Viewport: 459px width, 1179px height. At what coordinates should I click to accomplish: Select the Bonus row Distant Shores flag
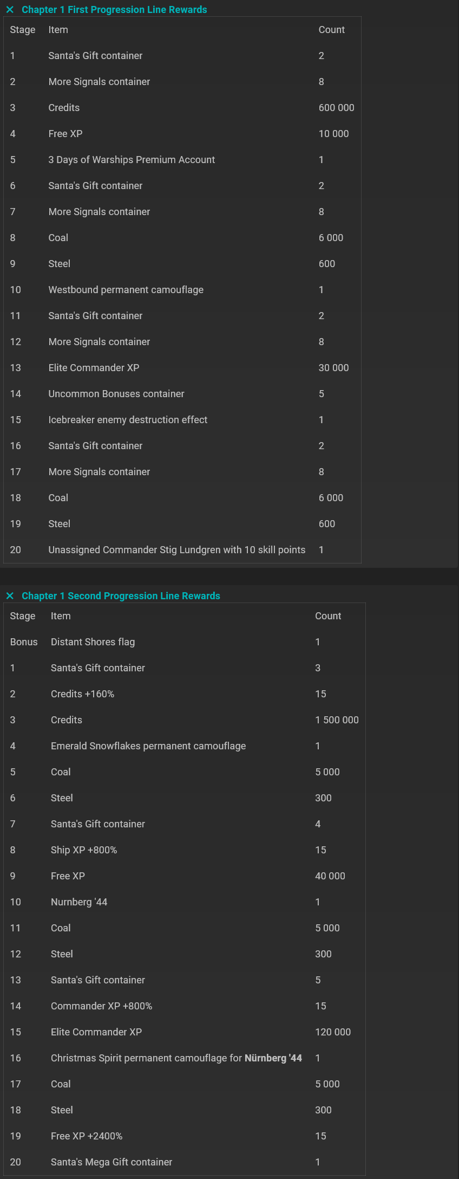click(x=93, y=642)
